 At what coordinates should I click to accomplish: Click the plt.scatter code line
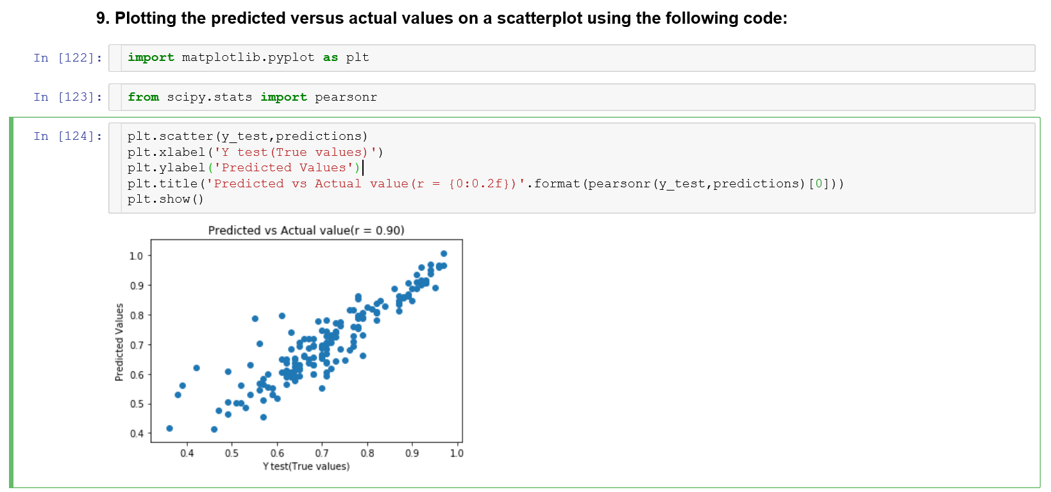pos(248,136)
